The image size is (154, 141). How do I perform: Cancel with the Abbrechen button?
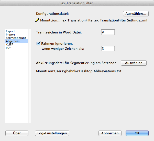pos(110,133)
